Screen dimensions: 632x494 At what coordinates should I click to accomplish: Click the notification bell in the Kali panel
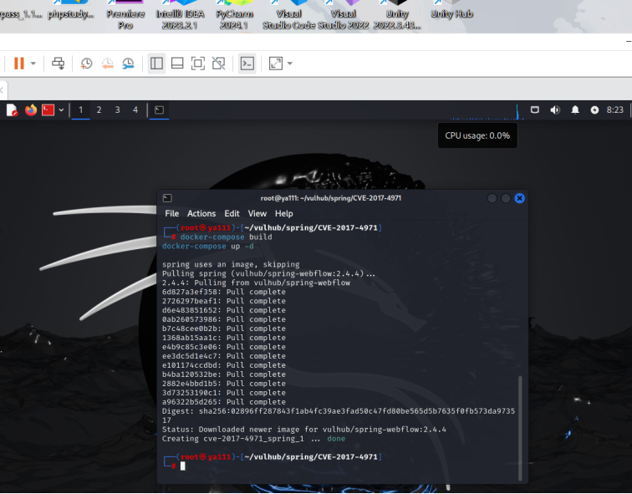point(575,109)
